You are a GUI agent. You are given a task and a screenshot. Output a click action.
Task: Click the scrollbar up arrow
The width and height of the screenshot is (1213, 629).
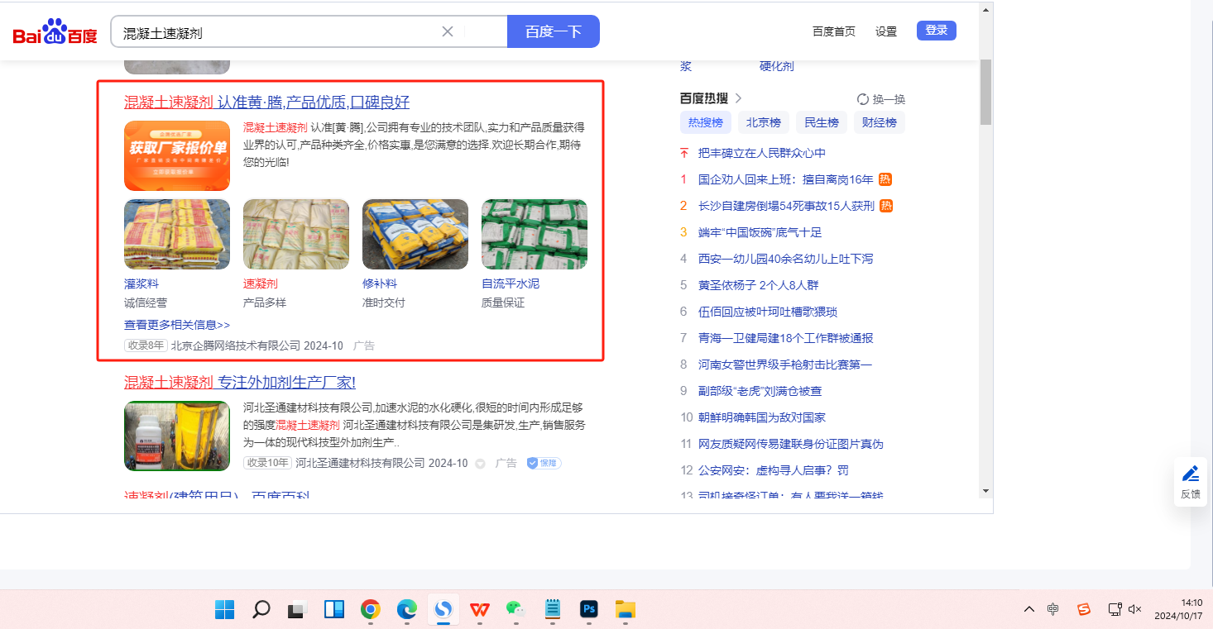[985, 10]
